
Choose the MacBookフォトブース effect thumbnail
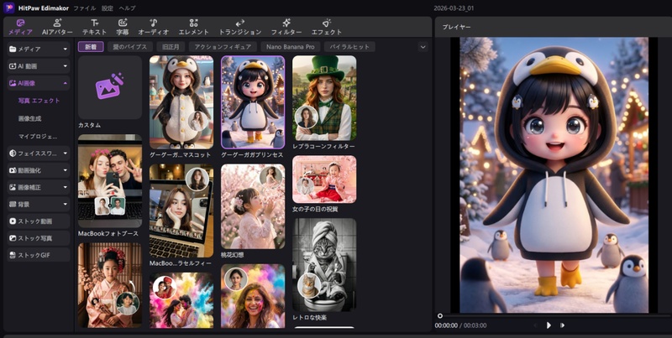110,181
